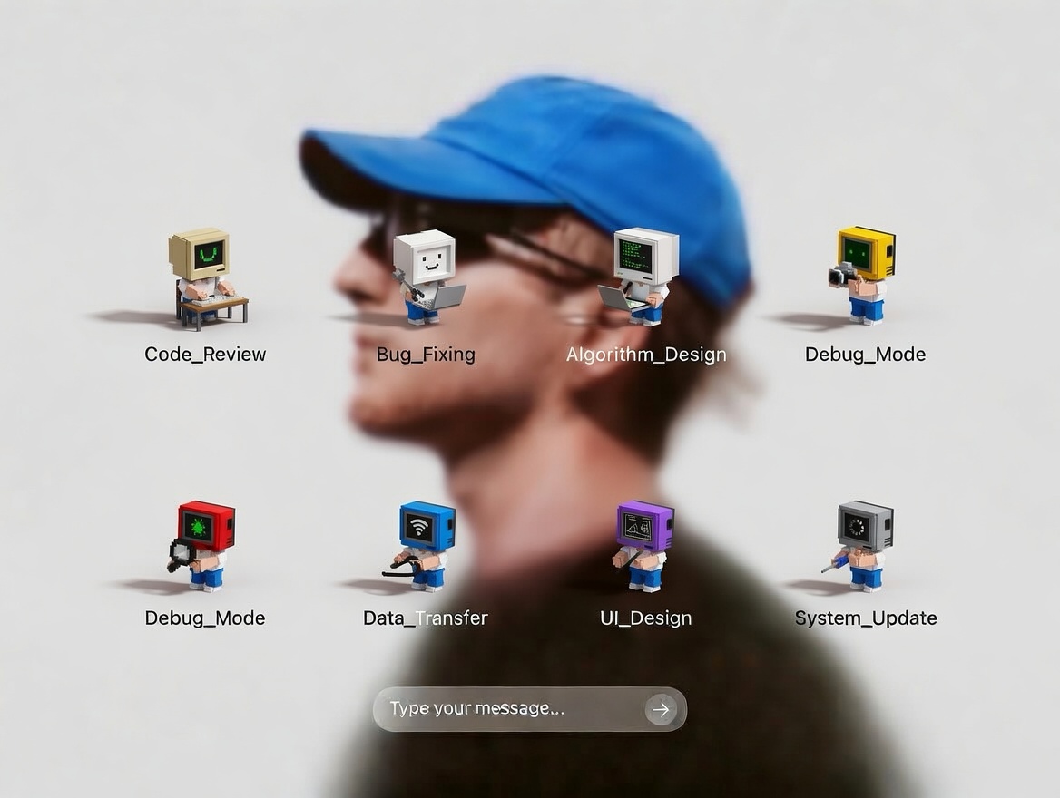Launch the Algorithm_Design robot icon with laptop

644,274
